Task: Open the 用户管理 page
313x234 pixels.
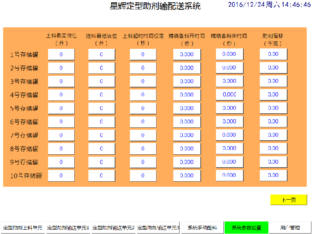Action: coord(290,227)
